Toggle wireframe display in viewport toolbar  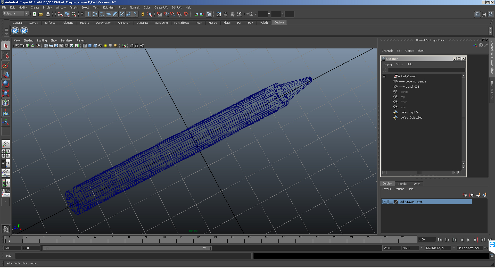85,46
